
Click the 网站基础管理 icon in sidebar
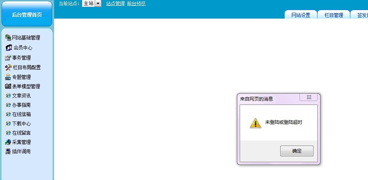[8, 38]
